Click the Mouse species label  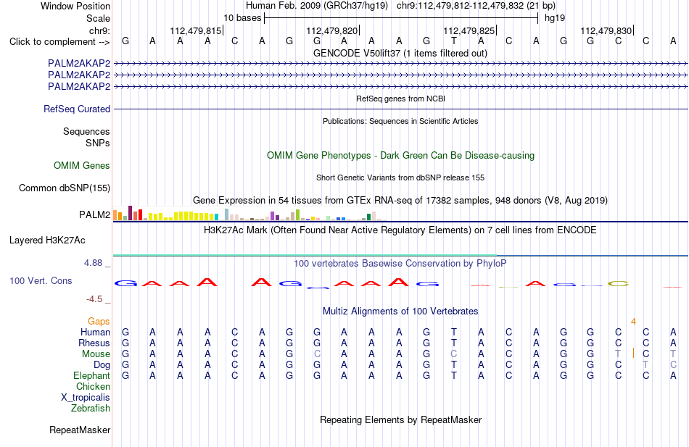point(96,354)
